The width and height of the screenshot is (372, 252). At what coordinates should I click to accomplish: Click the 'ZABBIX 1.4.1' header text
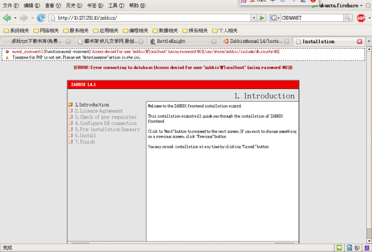[x=83, y=85]
